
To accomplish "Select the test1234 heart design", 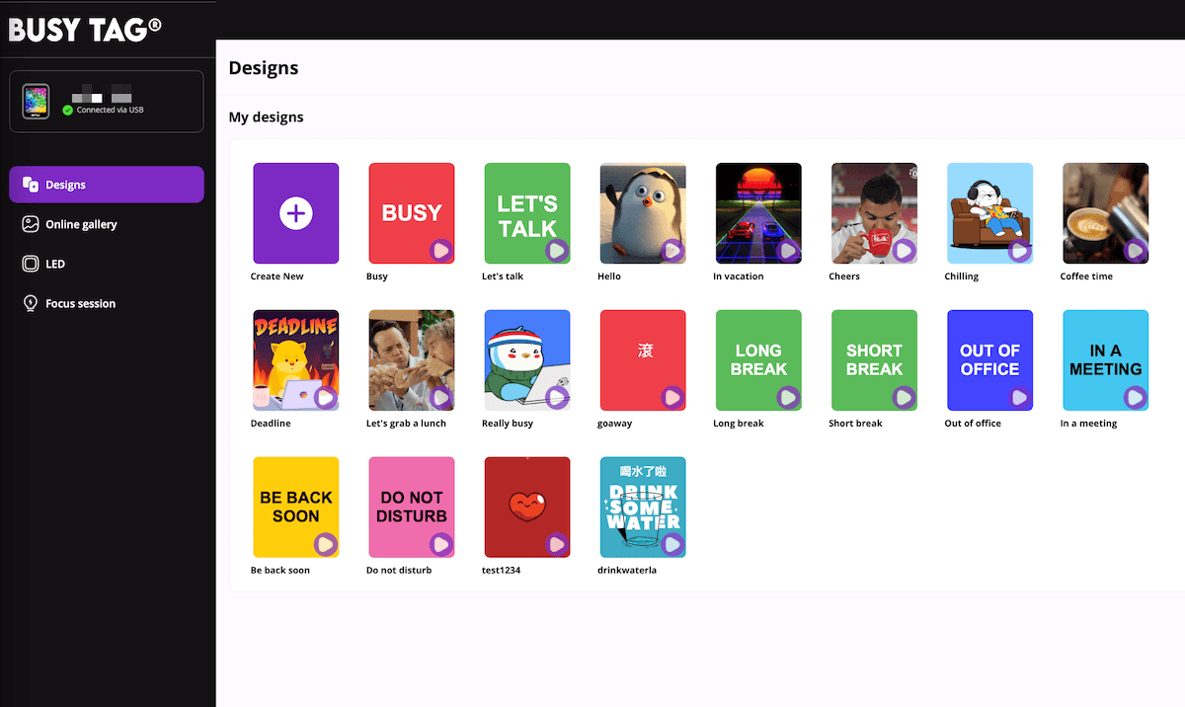I will click(x=526, y=507).
